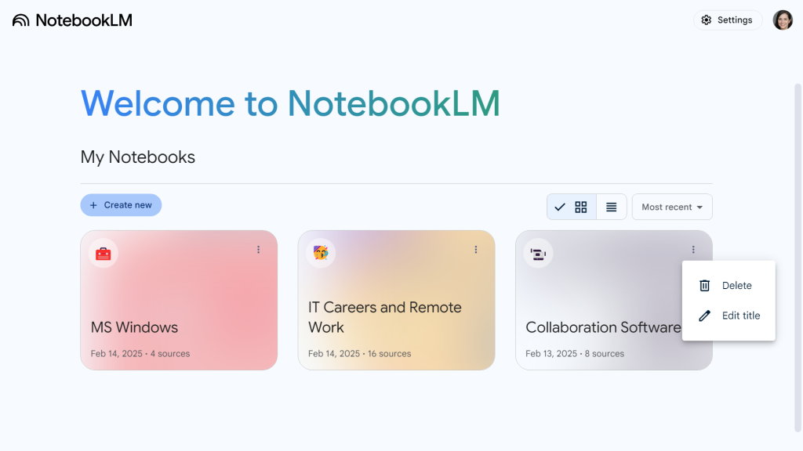Click the party face emoji icon
Screen dimensions: 803x451
pos(320,253)
